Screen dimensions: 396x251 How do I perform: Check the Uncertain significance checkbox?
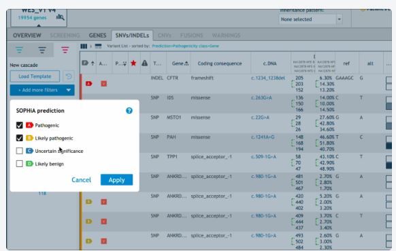[x=20, y=151]
